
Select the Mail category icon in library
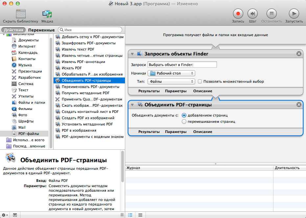[x=14, y=127]
